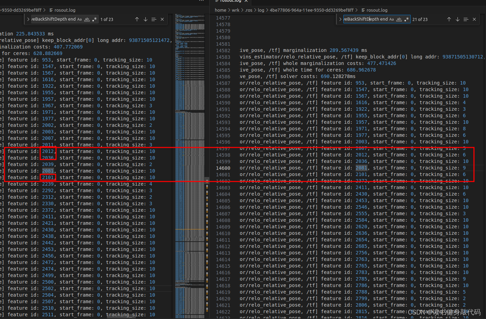Open 'log' breadcrumb in right editor
Image resolution: width=486 pixels, height=319 pixels.
(x=261, y=10)
